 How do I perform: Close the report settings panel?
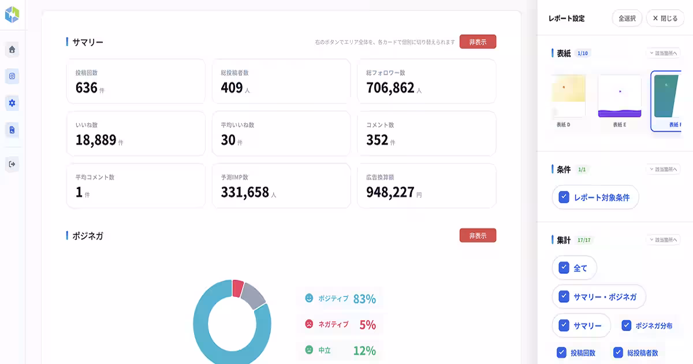tap(665, 18)
